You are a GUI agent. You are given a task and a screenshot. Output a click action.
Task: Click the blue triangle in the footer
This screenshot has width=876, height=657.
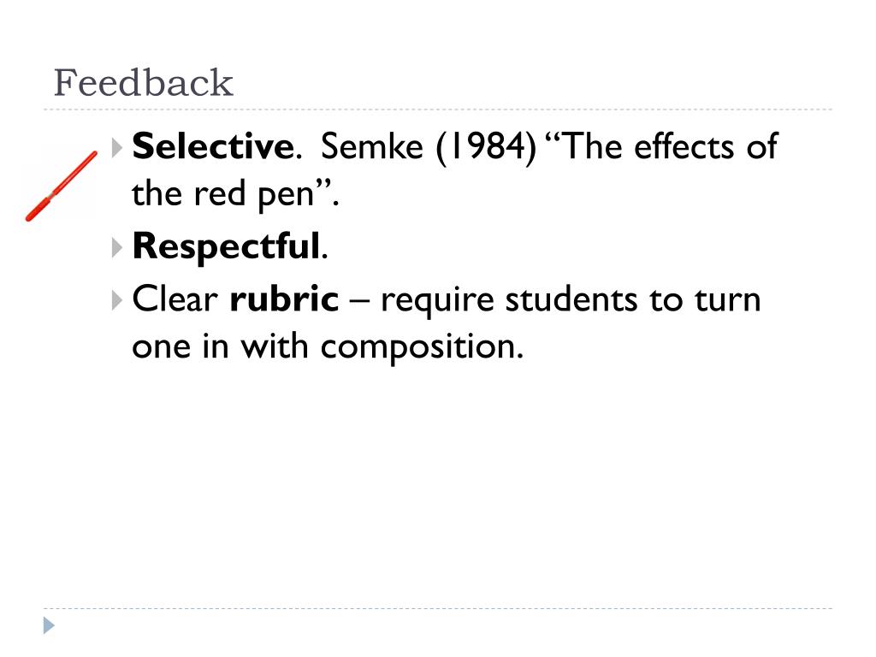point(49,625)
